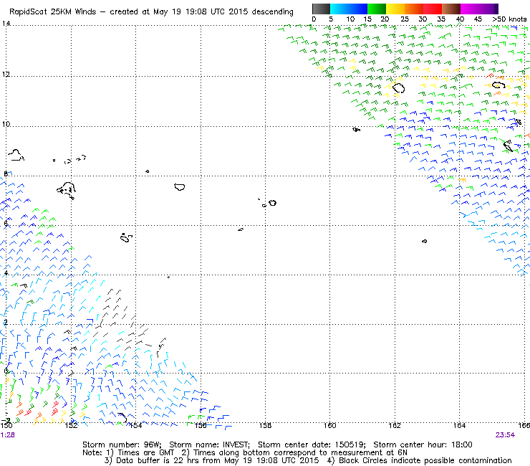The height and width of the screenshot is (466, 530).
Task: Click the longitude axis label '152'
Action: 71,425
